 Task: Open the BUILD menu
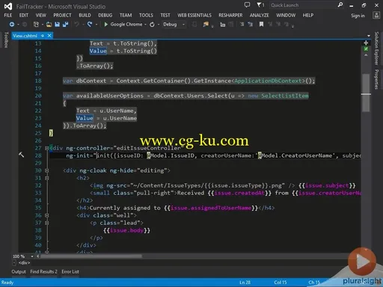tap(85, 16)
